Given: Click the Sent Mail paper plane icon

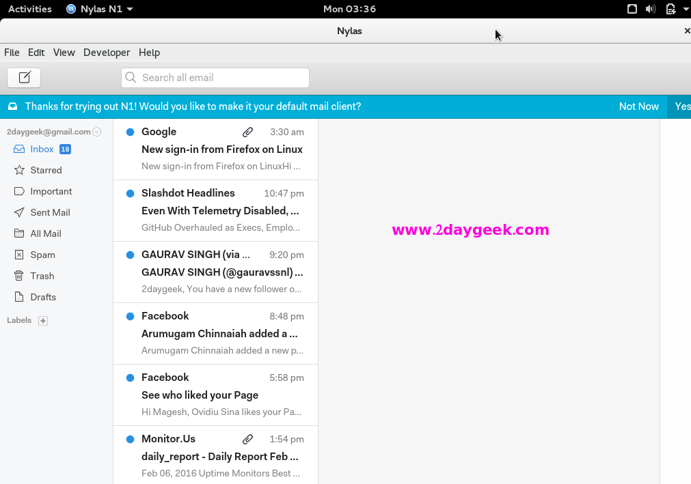Looking at the screenshot, I should pyautogui.click(x=19, y=212).
